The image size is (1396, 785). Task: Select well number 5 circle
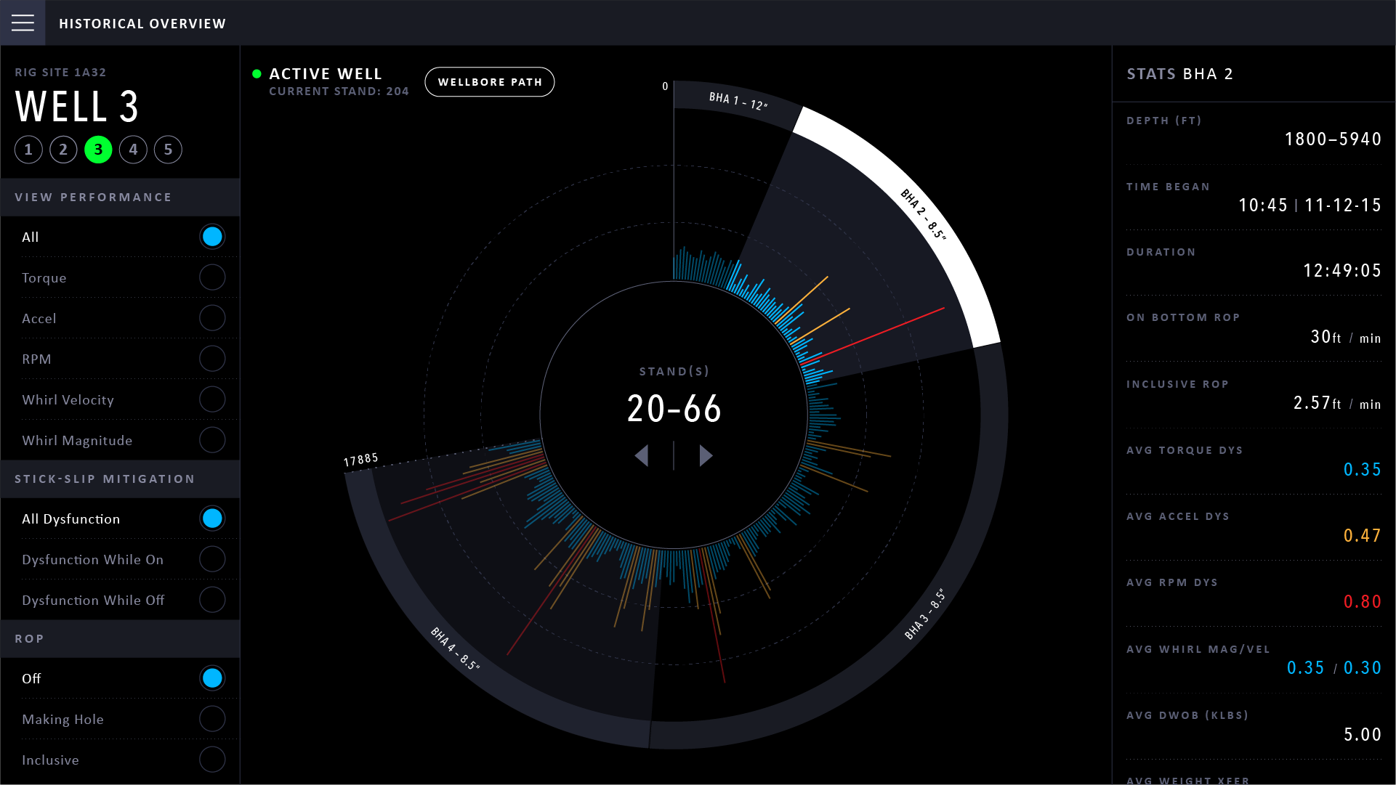tap(168, 150)
